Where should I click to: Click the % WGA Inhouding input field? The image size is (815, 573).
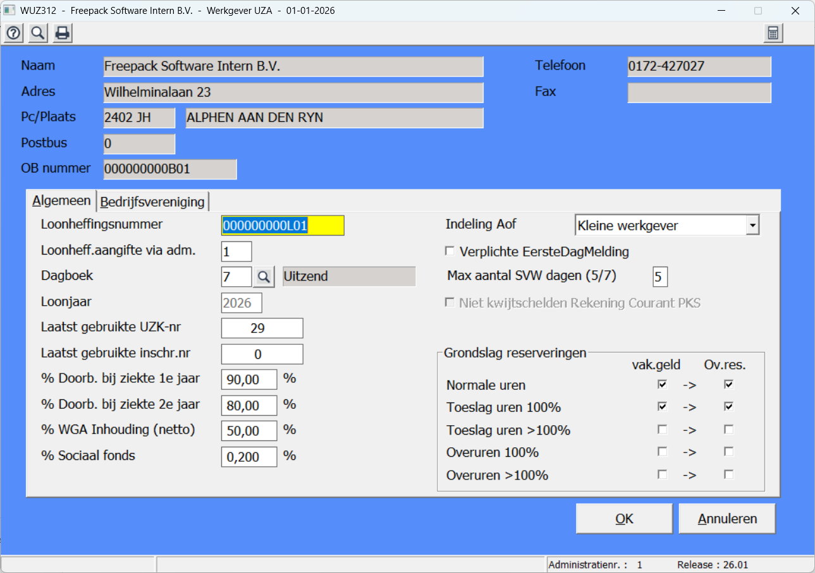pos(249,431)
